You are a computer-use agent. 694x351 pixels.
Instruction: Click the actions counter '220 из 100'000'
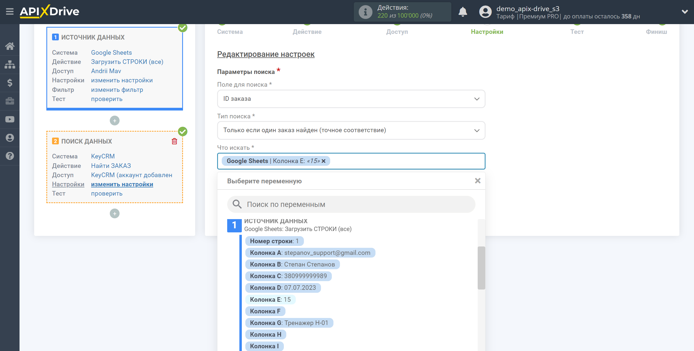coord(398,16)
